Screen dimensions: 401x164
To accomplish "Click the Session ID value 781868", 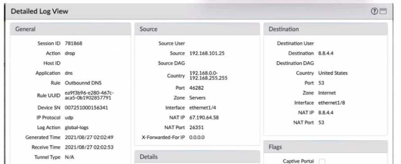I will pos(74,43).
